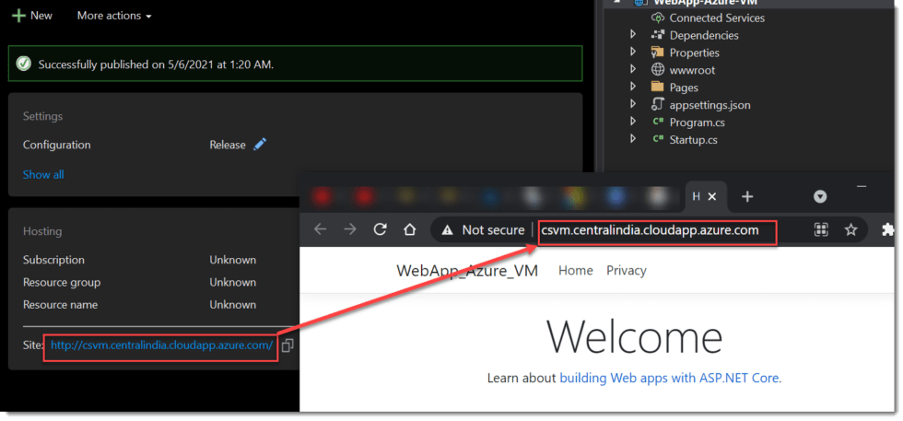Click the green published success checkmark icon
The height and width of the screenshot is (421, 903).
pos(24,64)
